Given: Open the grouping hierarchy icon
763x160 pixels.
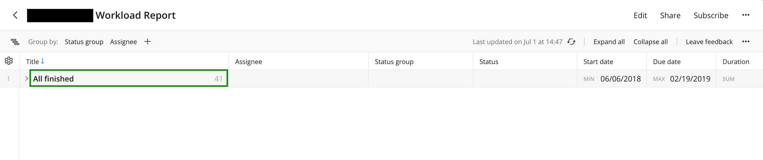Looking at the screenshot, I should point(15,42).
